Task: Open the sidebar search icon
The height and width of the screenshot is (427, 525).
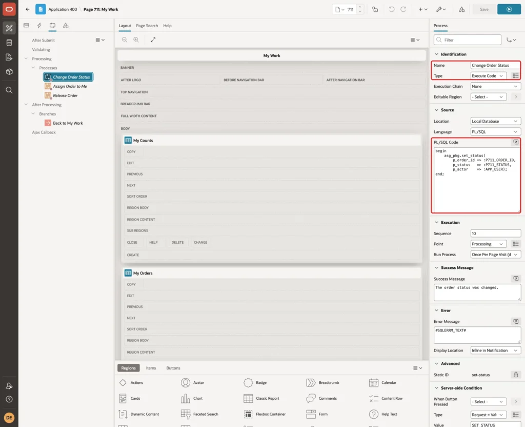Action: (x=9, y=90)
